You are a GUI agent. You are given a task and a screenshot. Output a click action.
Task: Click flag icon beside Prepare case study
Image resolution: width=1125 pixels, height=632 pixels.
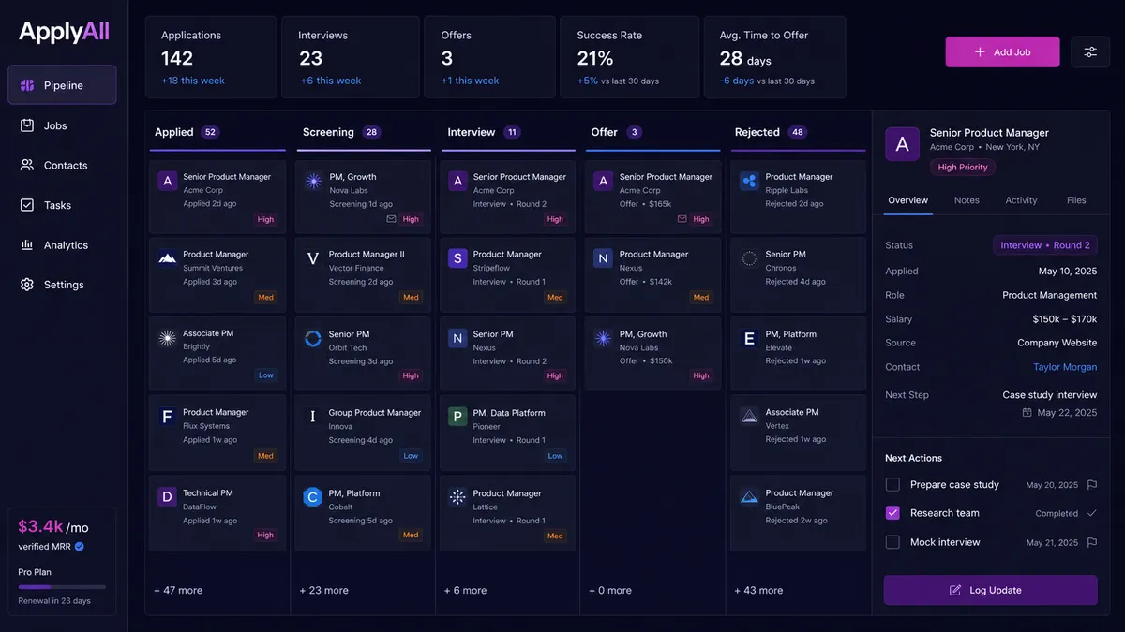tap(1091, 485)
